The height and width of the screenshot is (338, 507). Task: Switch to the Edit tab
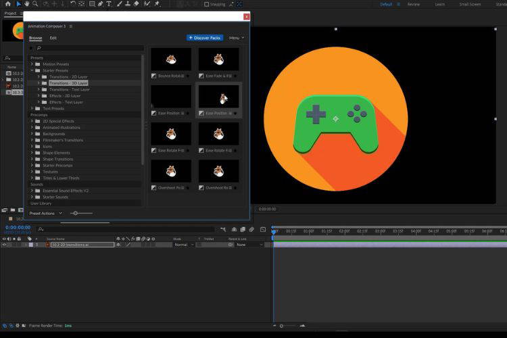click(53, 38)
